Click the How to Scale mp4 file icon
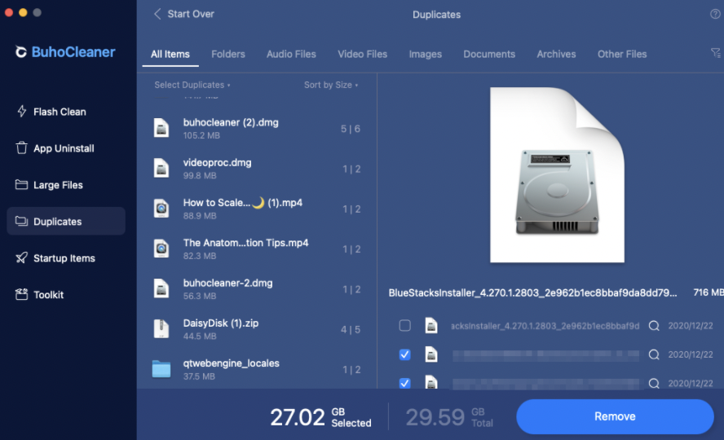Viewport: 724px width, 440px height. point(161,208)
